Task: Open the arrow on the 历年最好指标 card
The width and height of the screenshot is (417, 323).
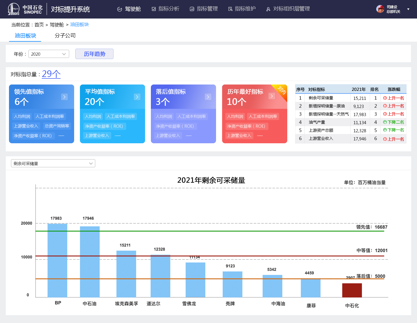Action: point(272,96)
